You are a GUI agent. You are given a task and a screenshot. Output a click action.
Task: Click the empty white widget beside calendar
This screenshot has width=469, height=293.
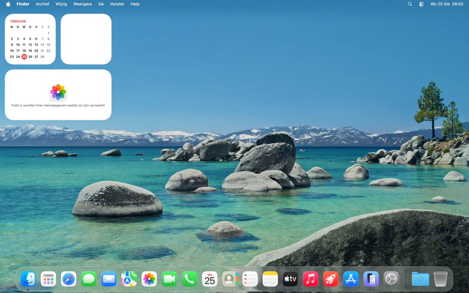tap(86, 39)
